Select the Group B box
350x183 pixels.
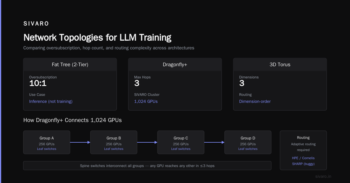tap(114, 142)
